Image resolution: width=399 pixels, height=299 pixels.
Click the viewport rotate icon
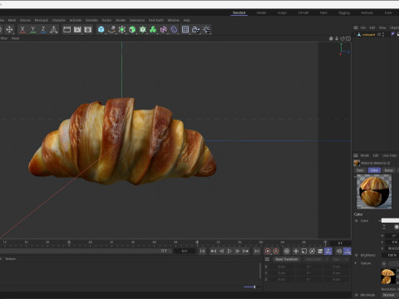point(342,38)
